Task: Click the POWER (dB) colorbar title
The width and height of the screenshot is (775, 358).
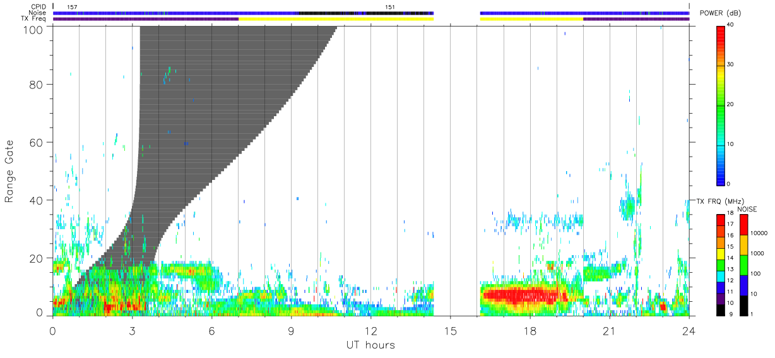Action: [720, 13]
